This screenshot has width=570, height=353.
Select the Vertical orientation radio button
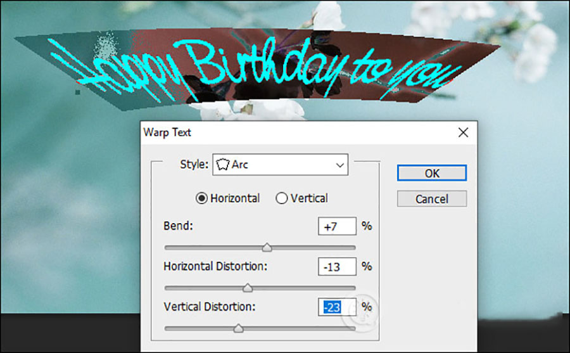[x=282, y=198]
